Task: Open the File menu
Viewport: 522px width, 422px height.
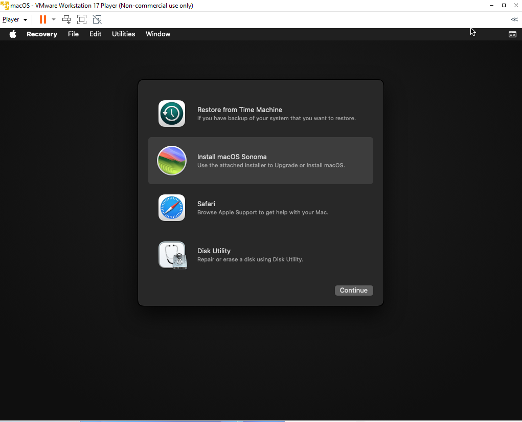Action: pyautogui.click(x=73, y=34)
